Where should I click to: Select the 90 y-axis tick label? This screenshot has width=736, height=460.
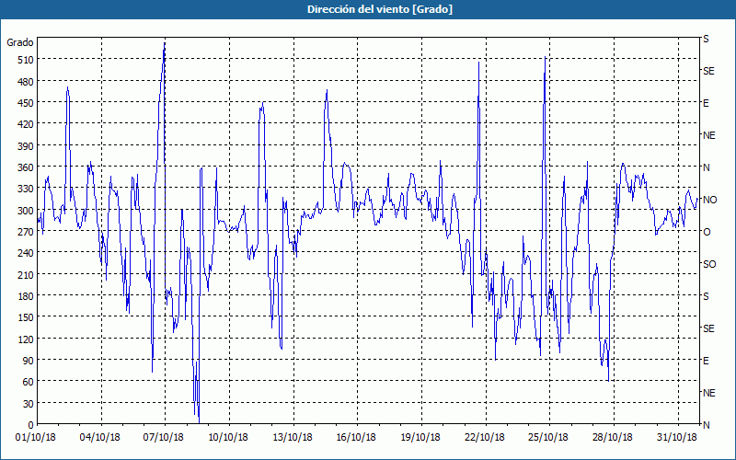pyautogui.click(x=28, y=361)
